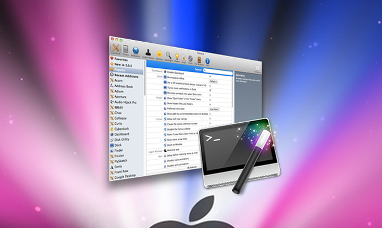Toggle 2D traditional Dock design checkbox
Image resolution: width=382 pixels, height=228 pixels.
pos(210,86)
